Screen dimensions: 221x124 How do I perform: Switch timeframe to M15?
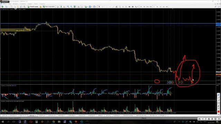click(147, 7)
